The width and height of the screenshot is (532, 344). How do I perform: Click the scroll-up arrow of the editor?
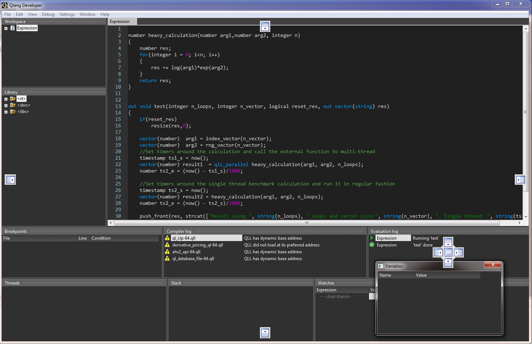coord(526,29)
